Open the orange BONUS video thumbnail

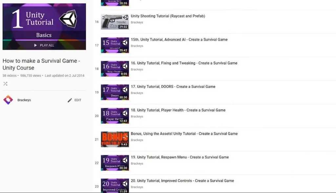[x=115, y=139]
